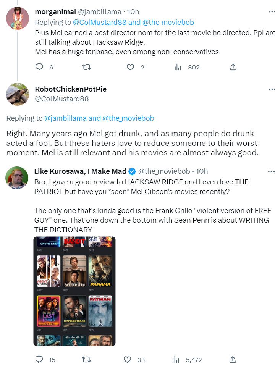Open more options for morganimal's tweet
The height and width of the screenshot is (365, 275).
pyautogui.click(x=272, y=12)
